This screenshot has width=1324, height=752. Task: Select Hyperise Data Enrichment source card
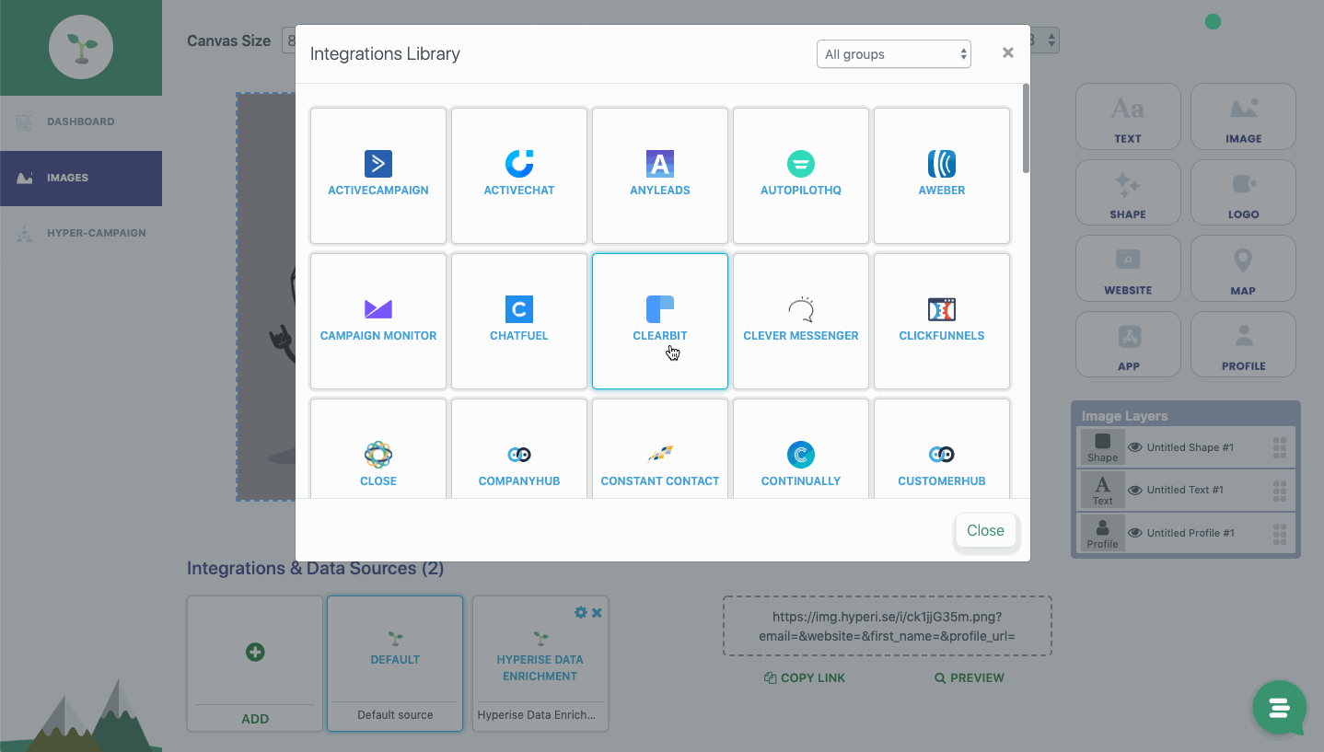(540, 664)
